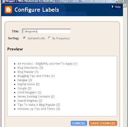Image resolution: width=128 pixels, height=127 pixels.
Task: Open the Blogging Tips and Tricks label
Action: [x=34, y=76]
